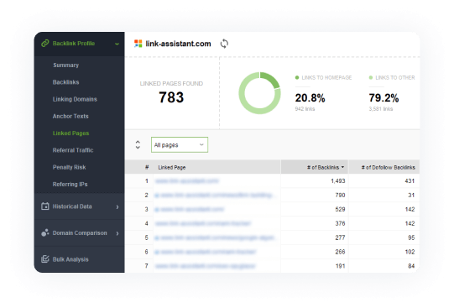Select Referral Traffic in sidebar
The height and width of the screenshot is (308, 454).
73,150
